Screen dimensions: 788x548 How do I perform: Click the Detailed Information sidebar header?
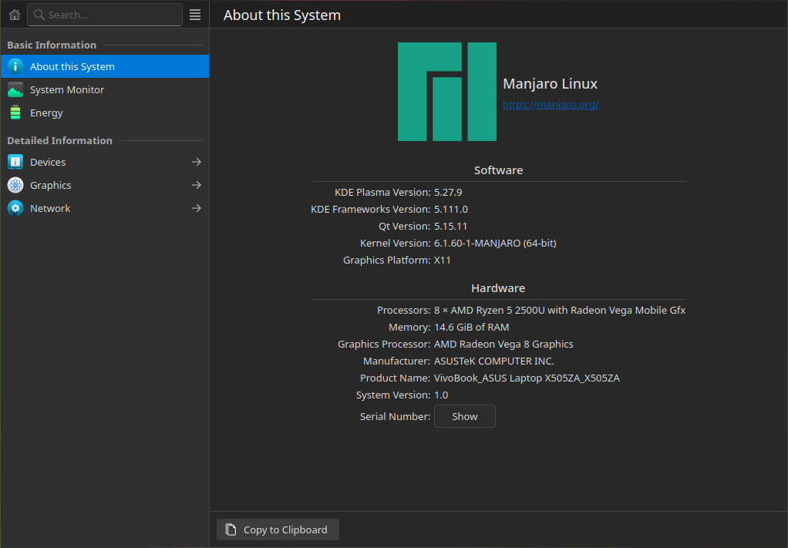coord(59,140)
